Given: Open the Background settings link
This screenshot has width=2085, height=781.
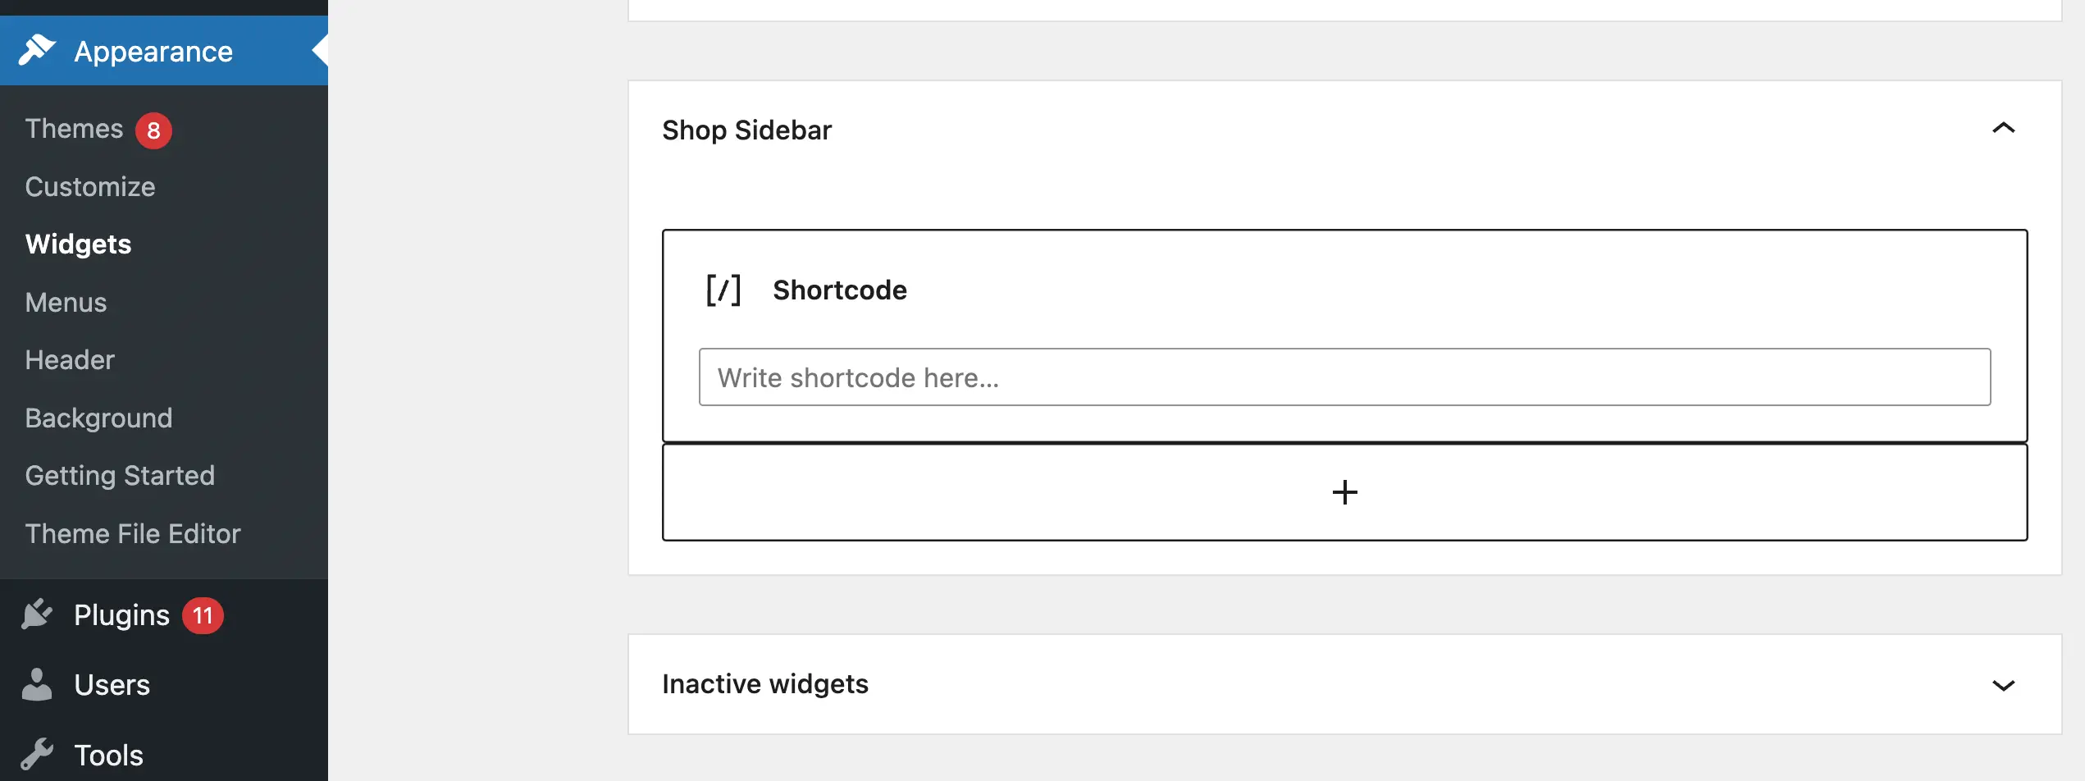Looking at the screenshot, I should (98, 418).
